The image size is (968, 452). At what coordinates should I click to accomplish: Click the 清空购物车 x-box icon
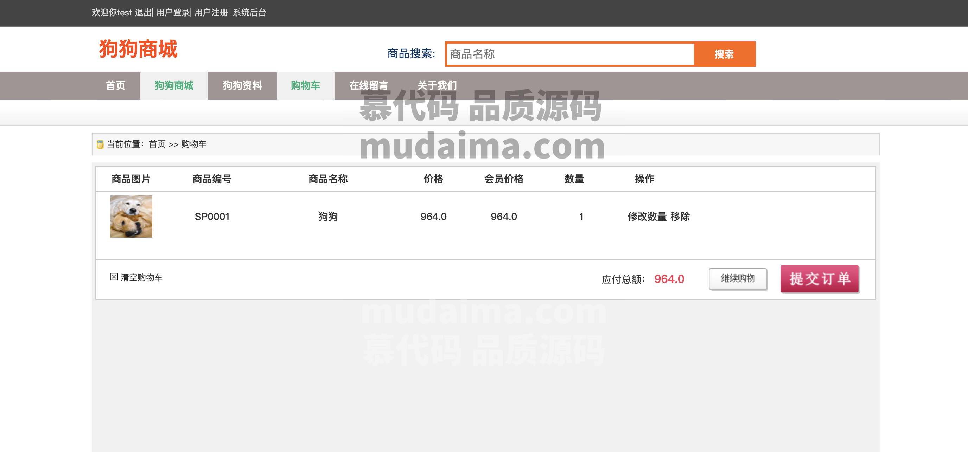114,277
